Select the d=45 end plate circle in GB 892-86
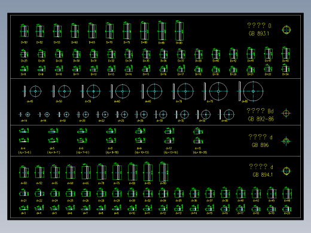Image resolution: width=311 pixels, height=233 pixels. (x=35, y=91)
